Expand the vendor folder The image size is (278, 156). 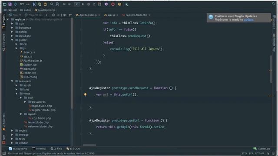(12, 143)
